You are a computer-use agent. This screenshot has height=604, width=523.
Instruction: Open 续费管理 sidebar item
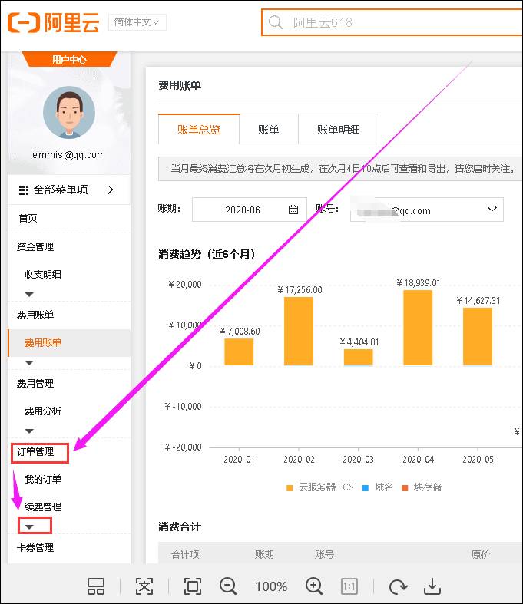click(43, 507)
